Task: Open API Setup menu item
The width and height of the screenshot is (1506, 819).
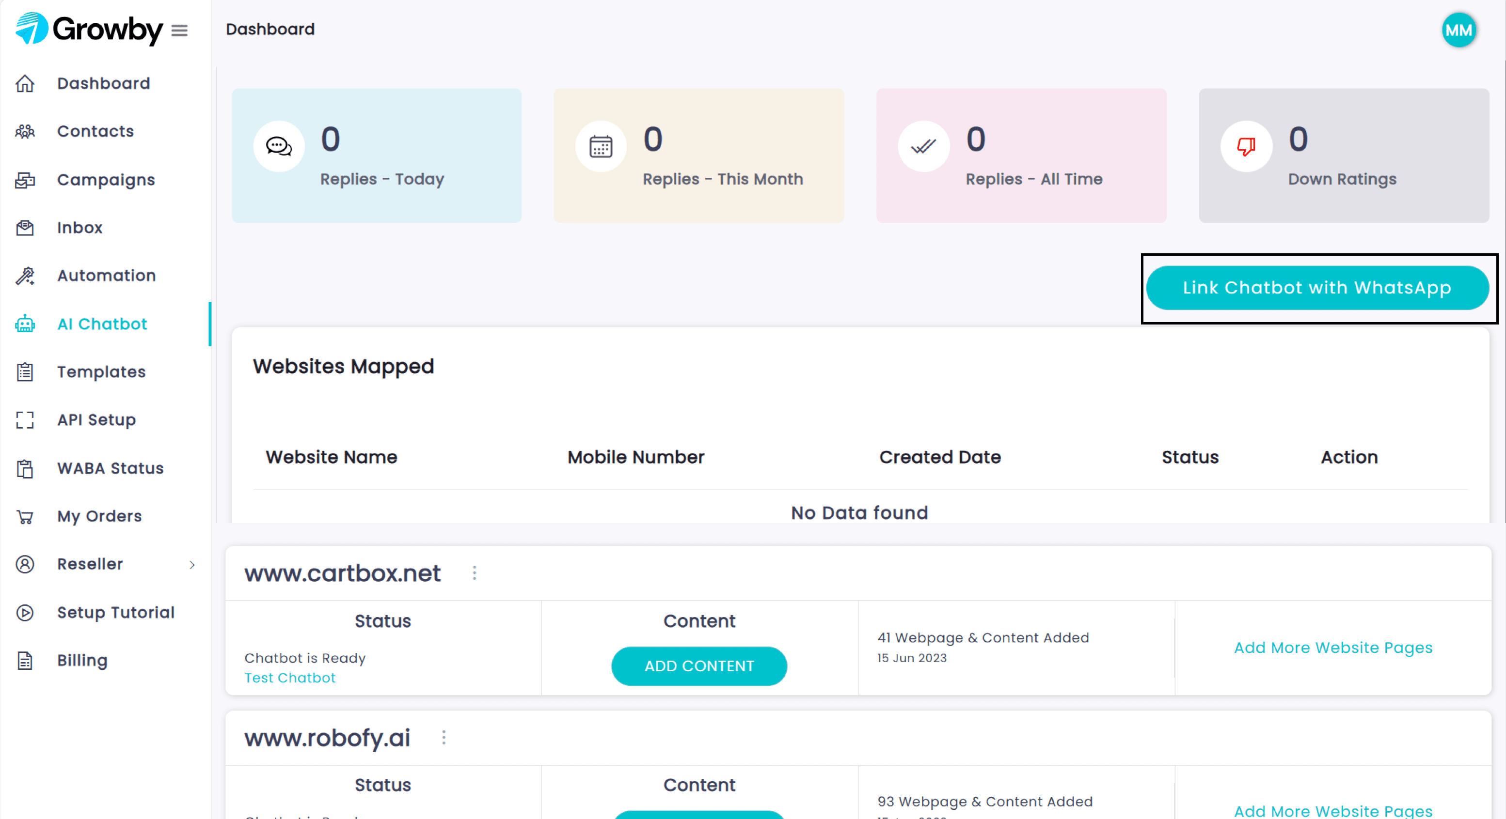Action: 96,420
